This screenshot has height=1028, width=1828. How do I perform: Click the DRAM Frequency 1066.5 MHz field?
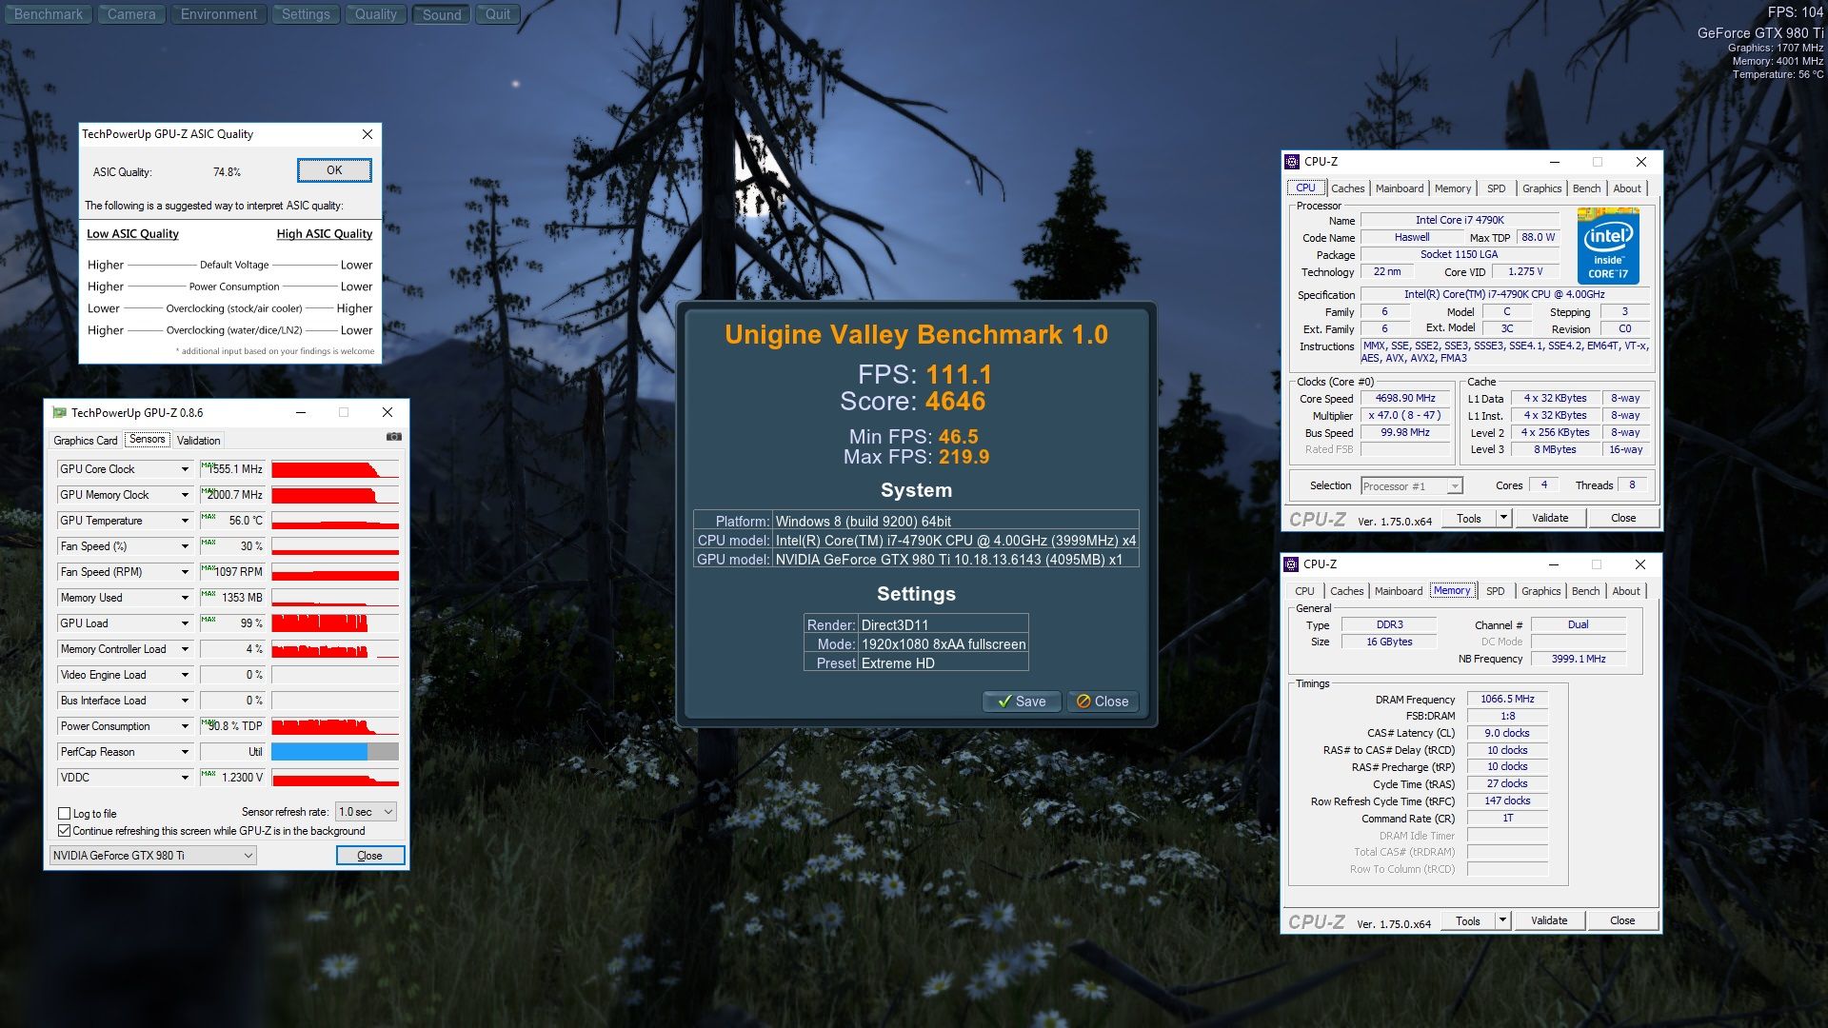click(1507, 699)
